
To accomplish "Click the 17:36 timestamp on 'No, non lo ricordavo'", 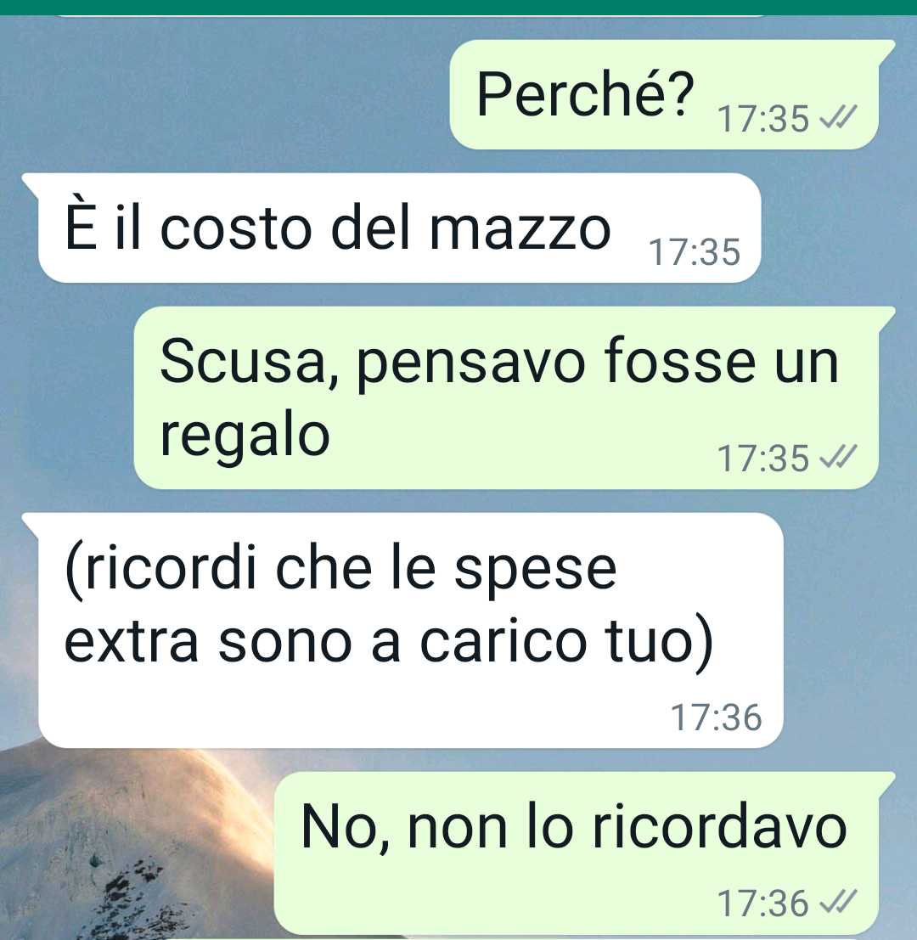I will (x=763, y=903).
